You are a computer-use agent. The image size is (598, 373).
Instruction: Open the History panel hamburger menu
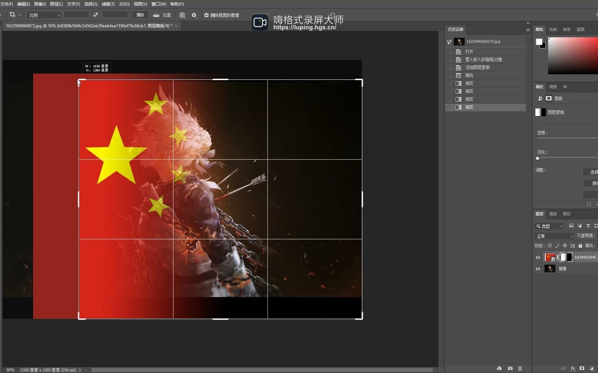click(x=528, y=30)
